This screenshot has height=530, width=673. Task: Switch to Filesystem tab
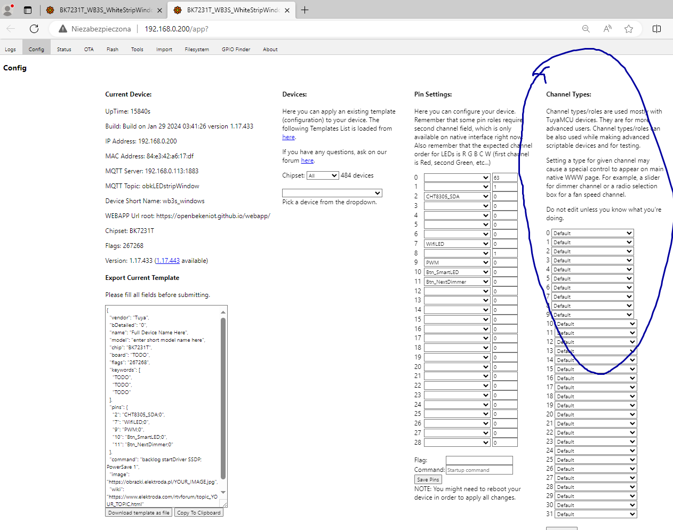click(x=197, y=49)
